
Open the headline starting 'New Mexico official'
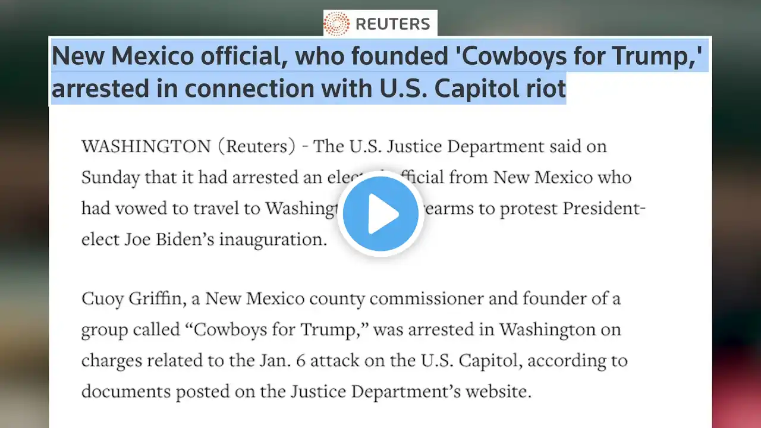point(378,56)
